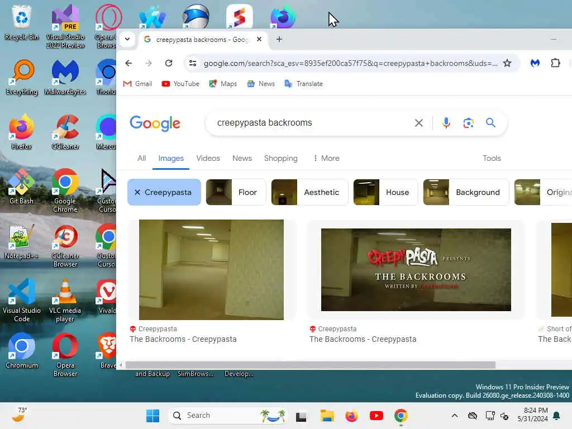The width and height of the screenshot is (572, 429).
Task: Close the creepypasta backrooms tab
Action: 259,39
